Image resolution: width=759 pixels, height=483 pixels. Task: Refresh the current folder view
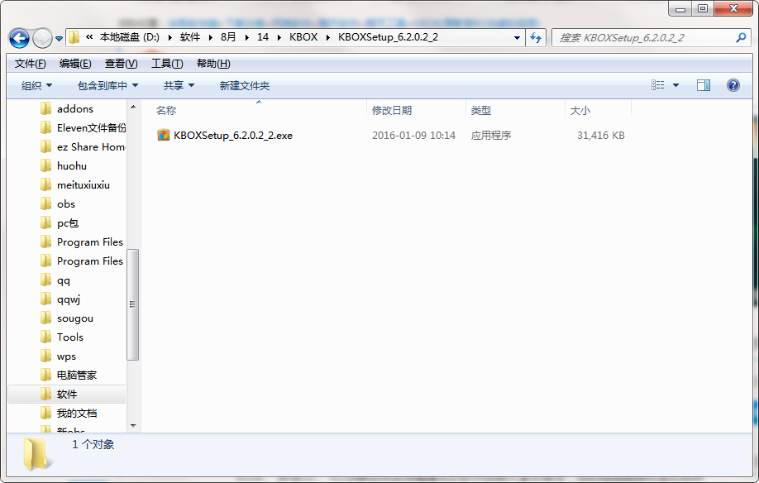click(536, 37)
